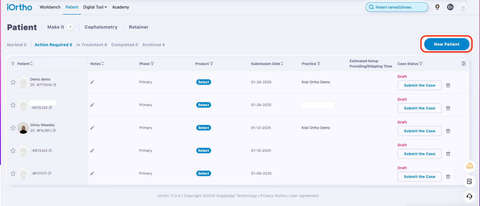Click the New Patient button
The height and width of the screenshot is (206, 480).
[x=447, y=44]
